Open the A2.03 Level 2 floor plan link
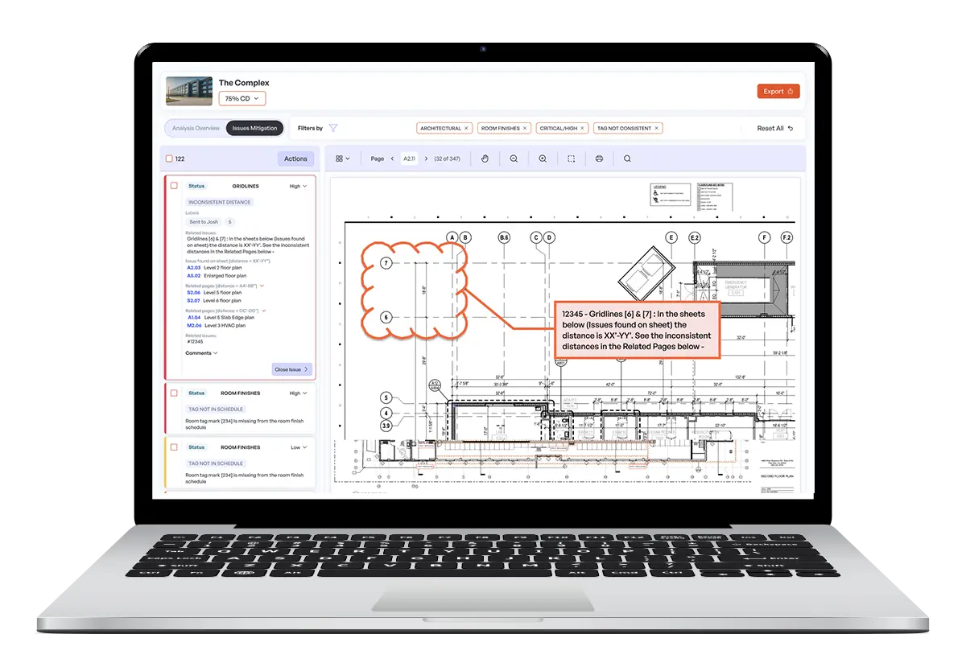Screen dimensions: 966x671 pos(194,267)
